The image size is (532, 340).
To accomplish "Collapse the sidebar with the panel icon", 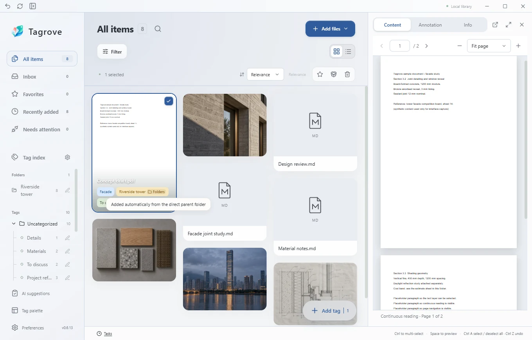I will (x=33, y=6).
